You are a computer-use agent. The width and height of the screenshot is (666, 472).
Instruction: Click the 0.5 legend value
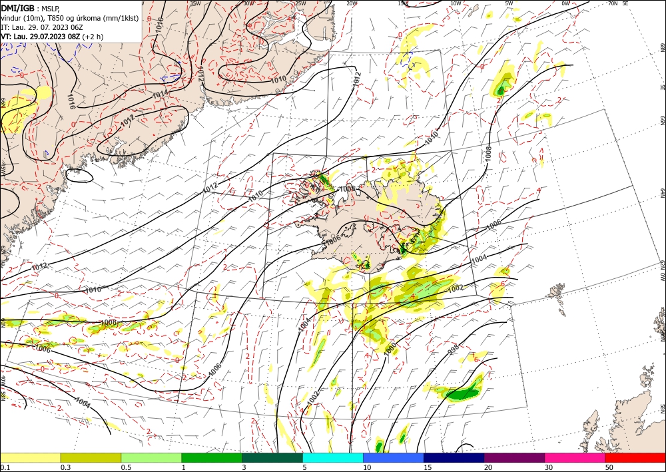[x=126, y=467]
